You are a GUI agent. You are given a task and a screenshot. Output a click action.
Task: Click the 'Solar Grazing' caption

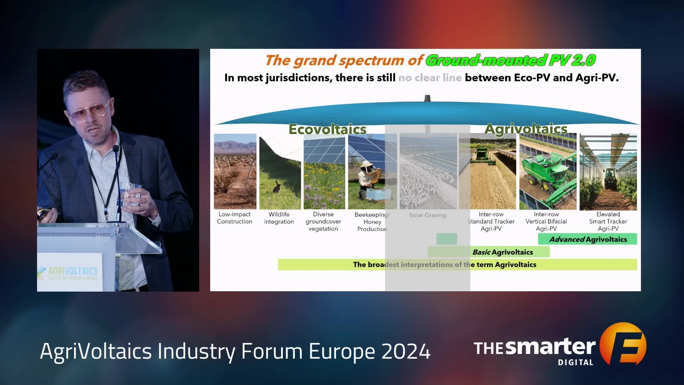[x=427, y=215]
